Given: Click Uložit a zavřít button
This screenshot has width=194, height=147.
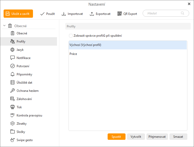Looking at the screenshot, I should tap(18, 14).
